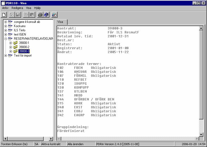Screen dimensions: 207x147
Task: Select the Visa tab above the details pane
Action: 61,22
